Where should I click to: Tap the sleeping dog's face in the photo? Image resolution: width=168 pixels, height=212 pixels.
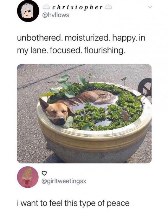click(x=57, y=113)
